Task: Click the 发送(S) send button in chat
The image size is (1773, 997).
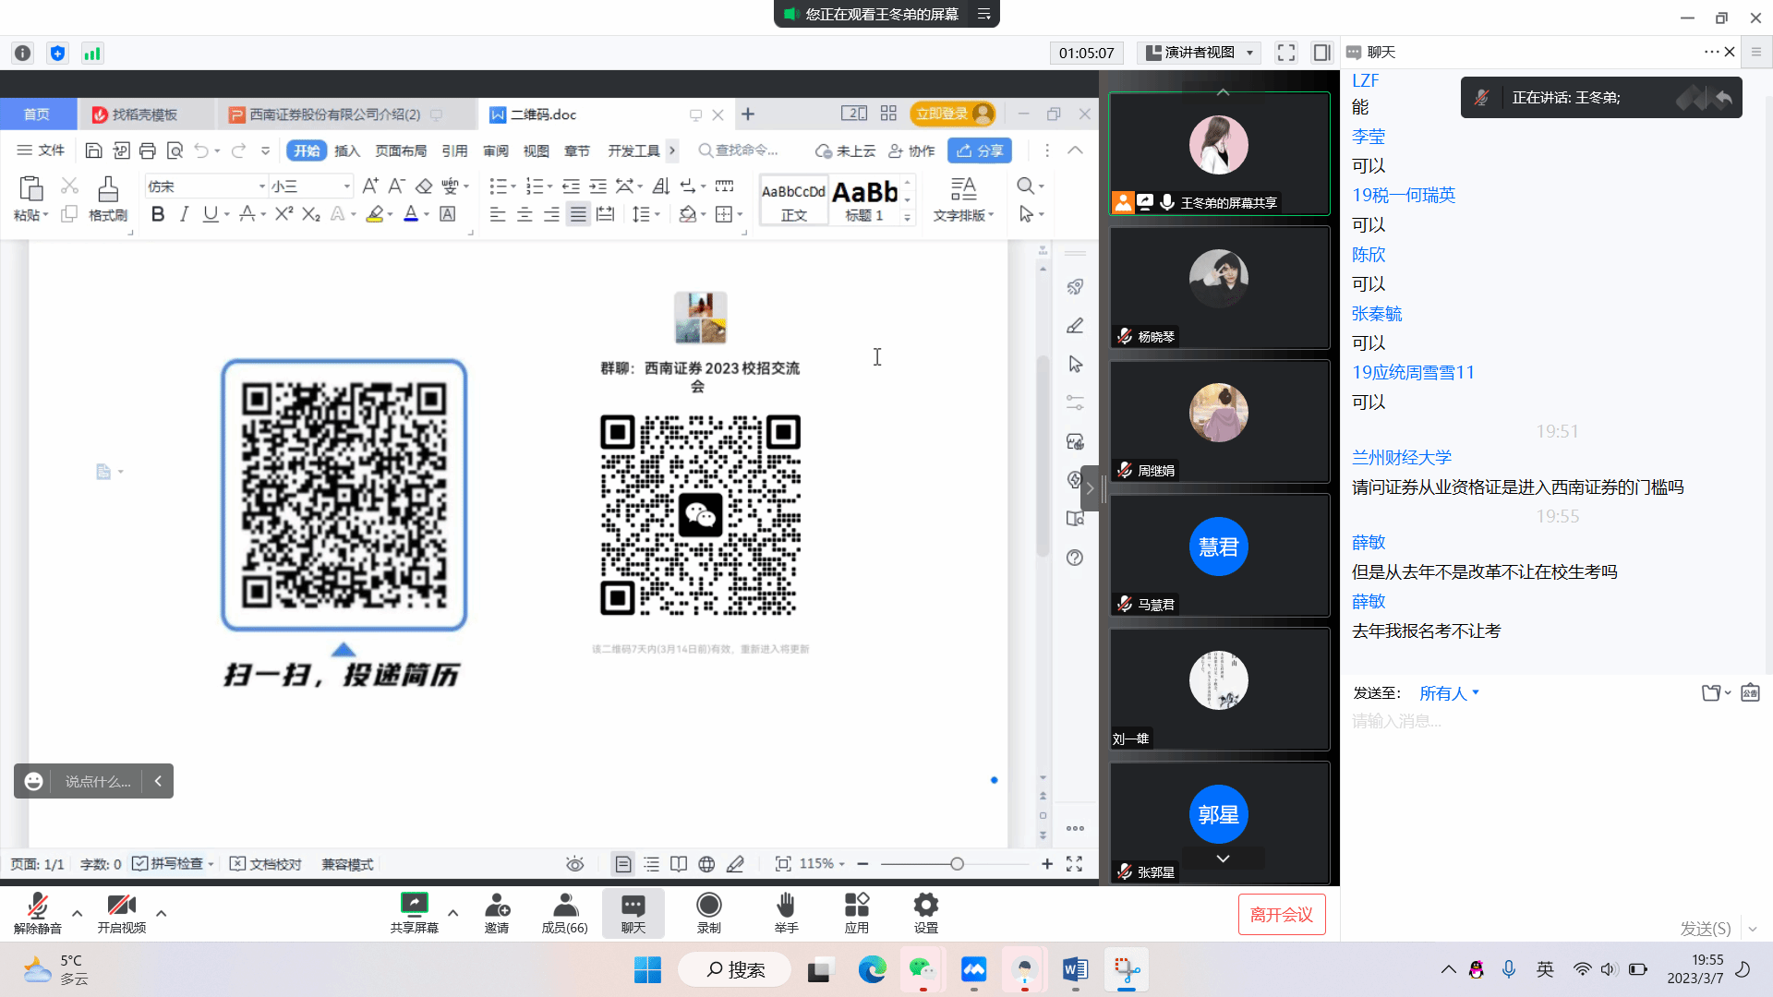Action: click(1705, 929)
